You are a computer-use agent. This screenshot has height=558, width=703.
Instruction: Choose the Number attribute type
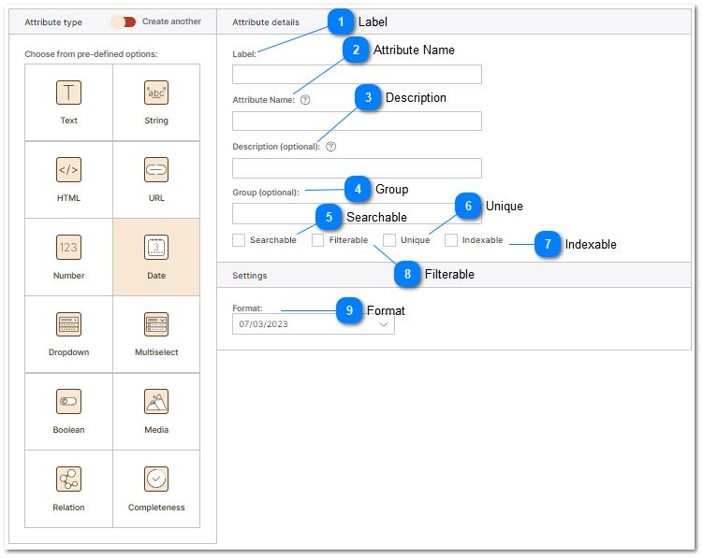click(x=69, y=248)
